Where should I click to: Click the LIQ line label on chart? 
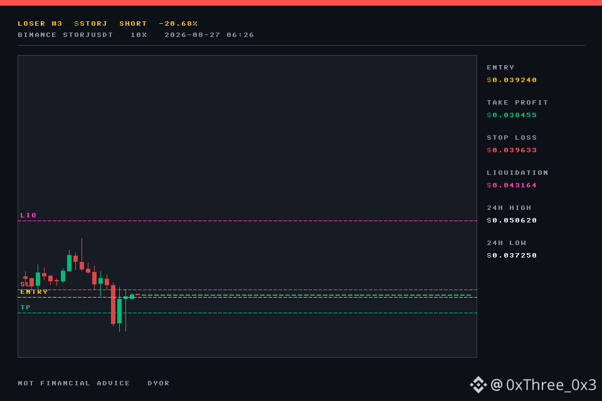pos(28,216)
